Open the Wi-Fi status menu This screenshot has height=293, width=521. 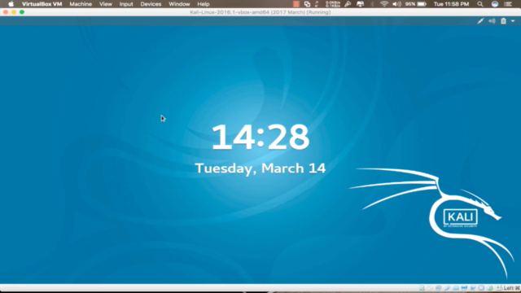[384, 4]
